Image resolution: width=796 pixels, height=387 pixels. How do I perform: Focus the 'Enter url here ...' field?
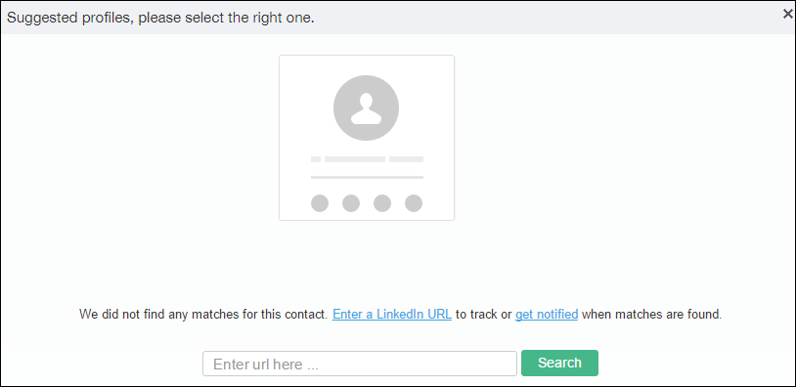click(x=360, y=364)
